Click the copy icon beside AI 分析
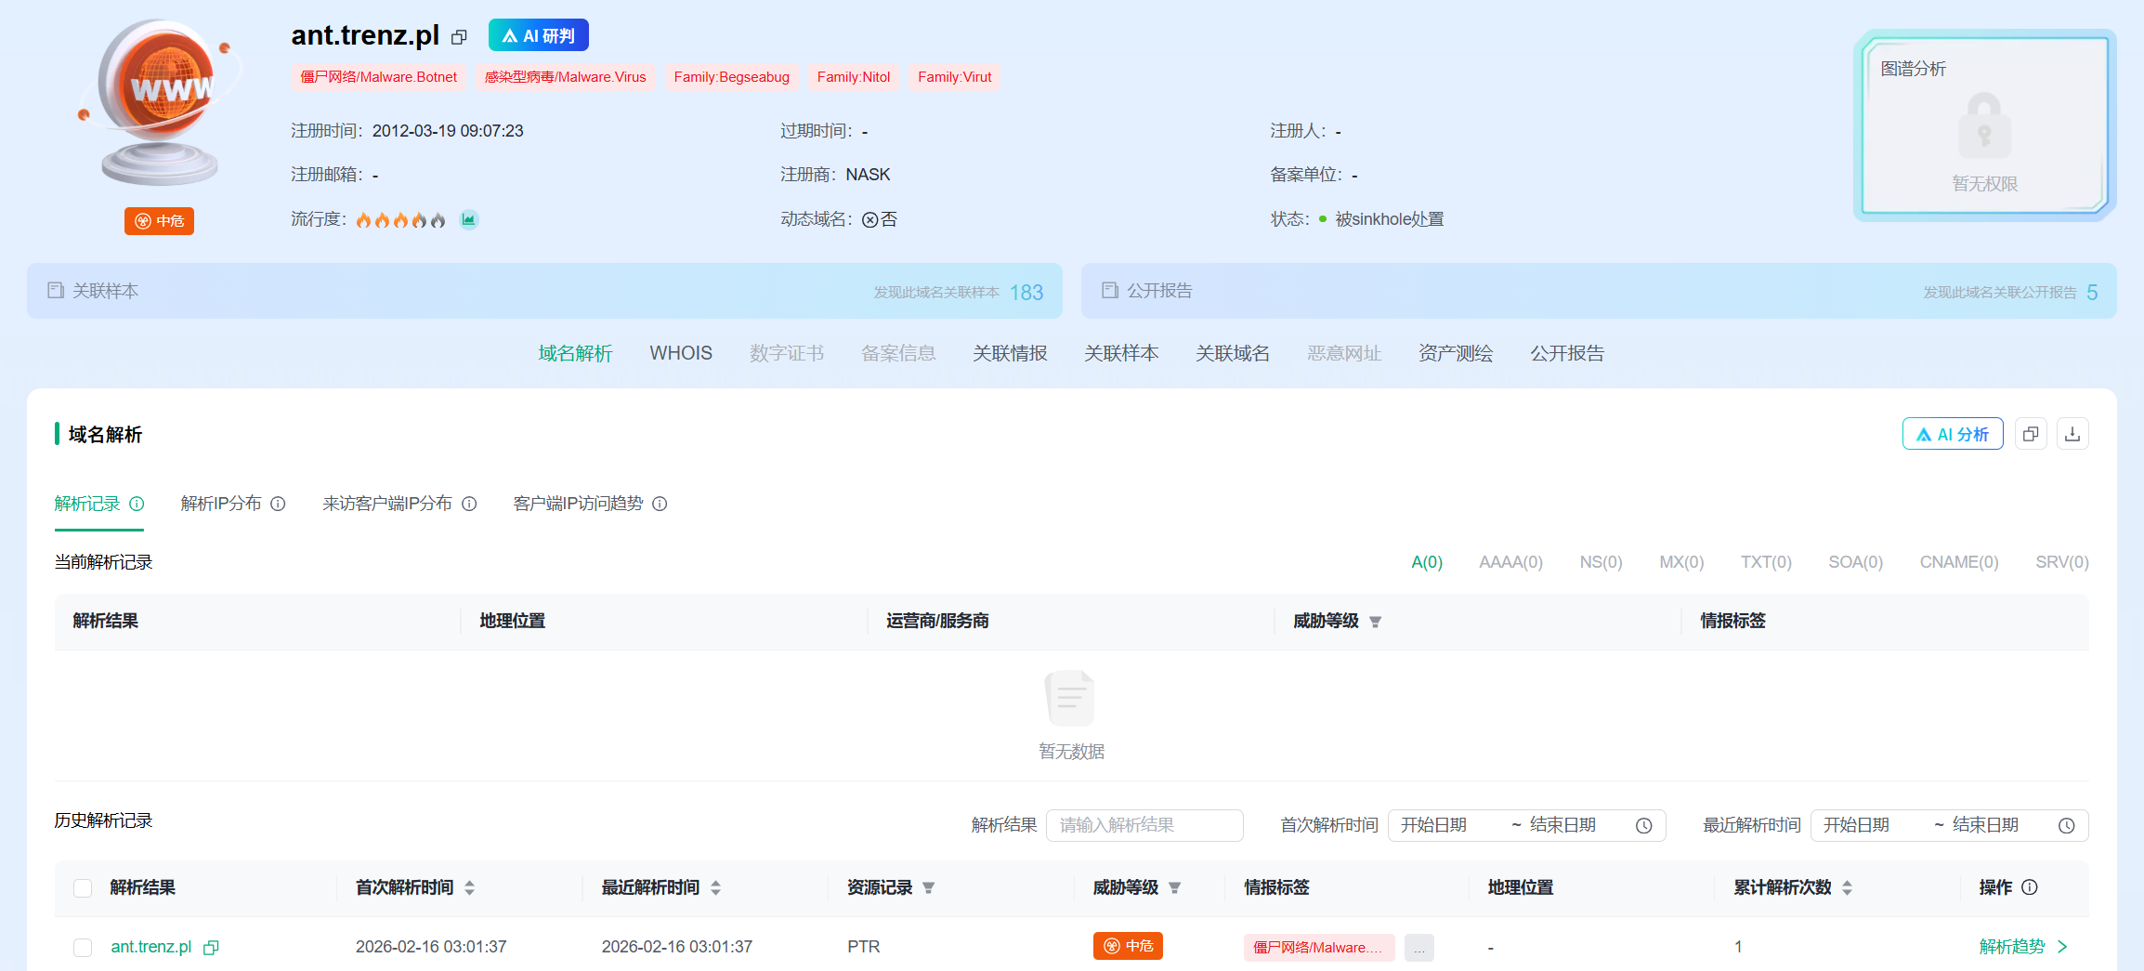2144x971 pixels. (2031, 434)
